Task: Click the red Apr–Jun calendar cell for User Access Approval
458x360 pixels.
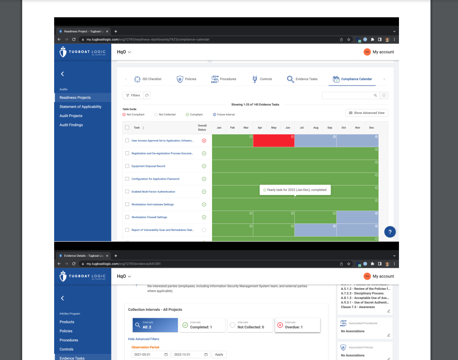Action: coord(274,141)
